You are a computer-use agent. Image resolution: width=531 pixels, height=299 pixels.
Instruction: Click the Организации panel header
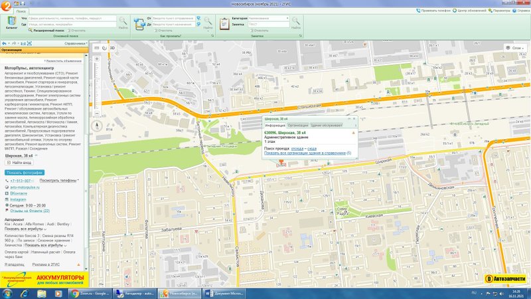tap(44, 50)
